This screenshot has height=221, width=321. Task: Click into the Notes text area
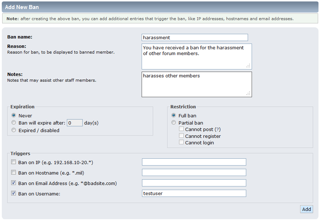[x=196, y=84]
